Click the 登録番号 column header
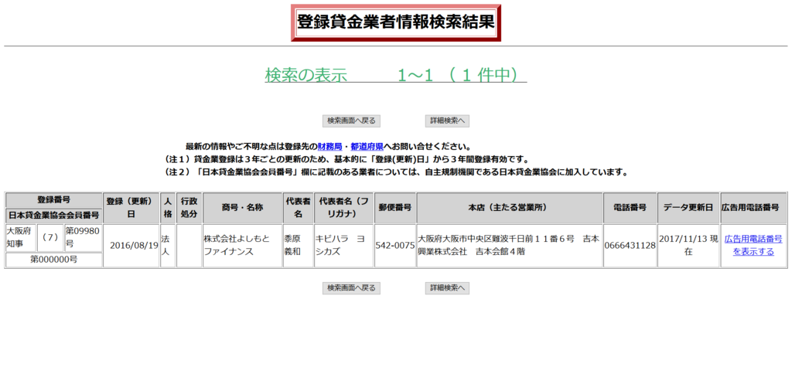Image resolution: width=792 pixels, height=374 pixels. pos(53,200)
